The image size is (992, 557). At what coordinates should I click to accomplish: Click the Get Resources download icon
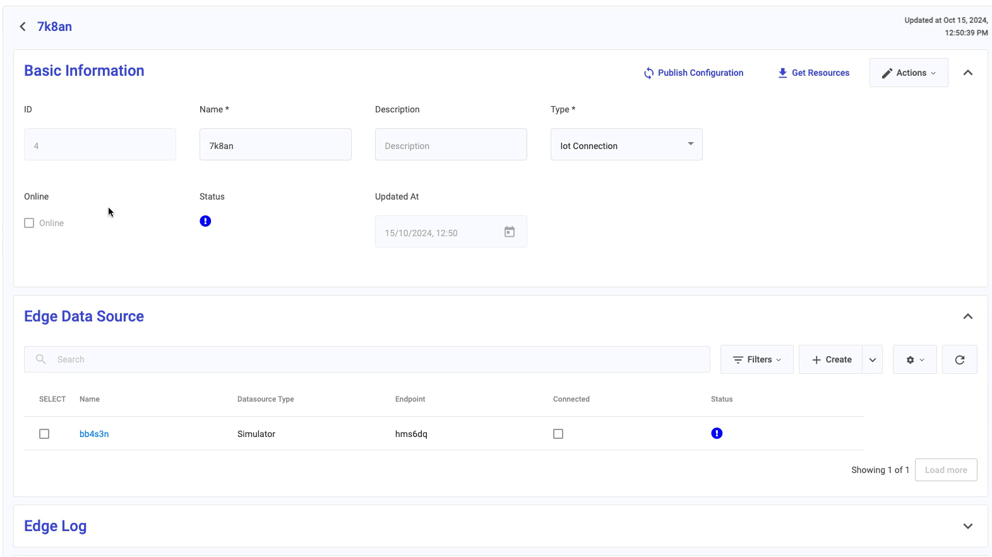(x=782, y=73)
